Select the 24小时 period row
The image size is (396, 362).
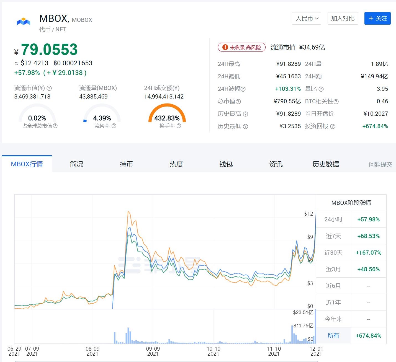pos(351,219)
